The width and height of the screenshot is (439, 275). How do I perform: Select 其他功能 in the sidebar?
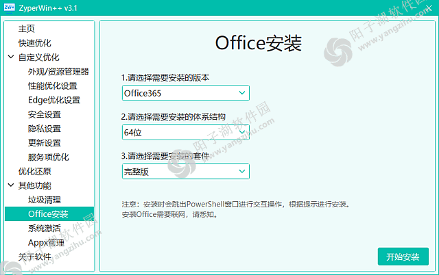pos(35,185)
